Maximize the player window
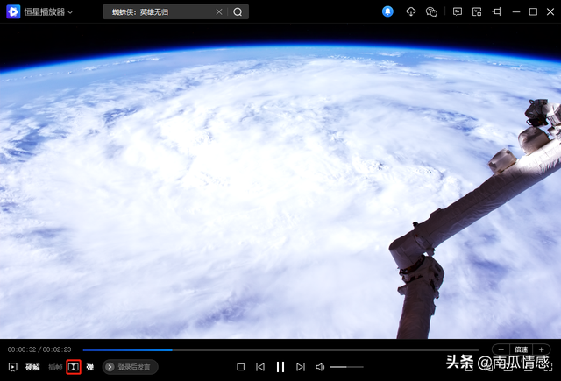The height and width of the screenshot is (381, 561). (533, 11)
